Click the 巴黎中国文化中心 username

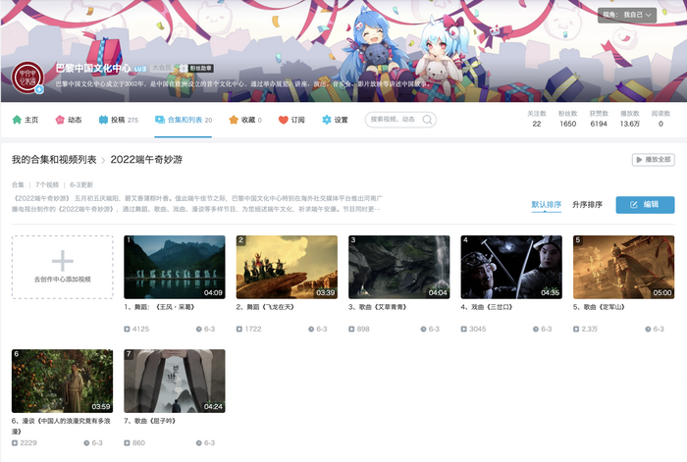point(93,69)
